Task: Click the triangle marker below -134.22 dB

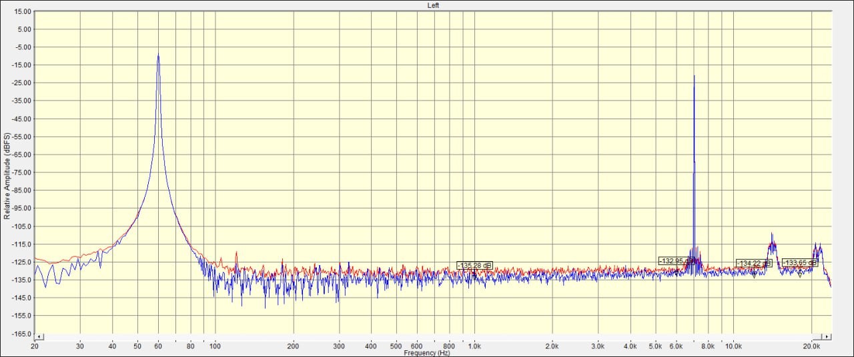Action: coord(754,274)
